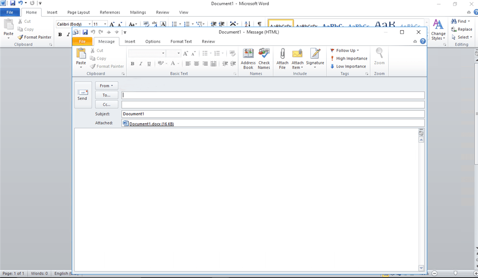Open the message File tab
Screen dimensions: 478x278
click(82, 42)
